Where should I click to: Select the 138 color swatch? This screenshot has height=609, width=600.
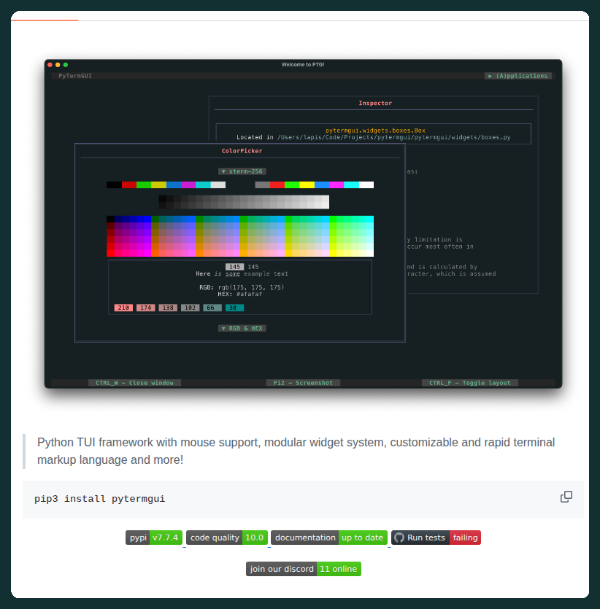pyautogui.click(x=168, y=308)
